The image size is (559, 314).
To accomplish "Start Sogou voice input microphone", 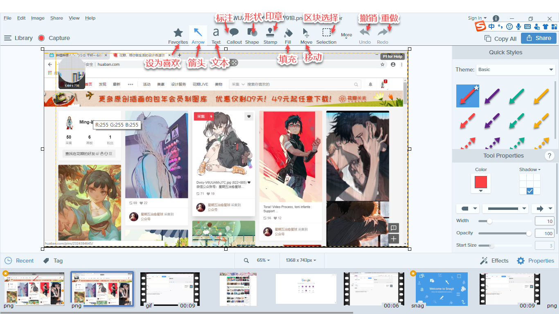I will 518,27.
